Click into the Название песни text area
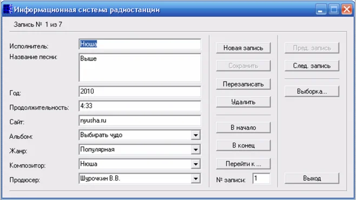The width and height of the screenshot is (356, 200). click(x=140, y=68)
